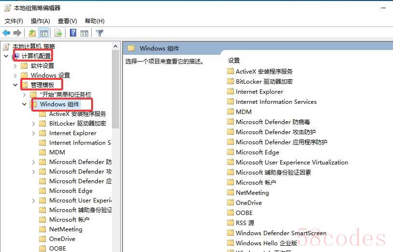Click NetMeeting folder icon in settings list
393x252 pixels.
pos(230,192)
